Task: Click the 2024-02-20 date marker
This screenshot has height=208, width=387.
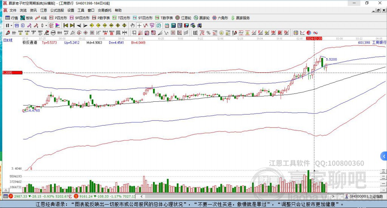Action: (314, 39)
